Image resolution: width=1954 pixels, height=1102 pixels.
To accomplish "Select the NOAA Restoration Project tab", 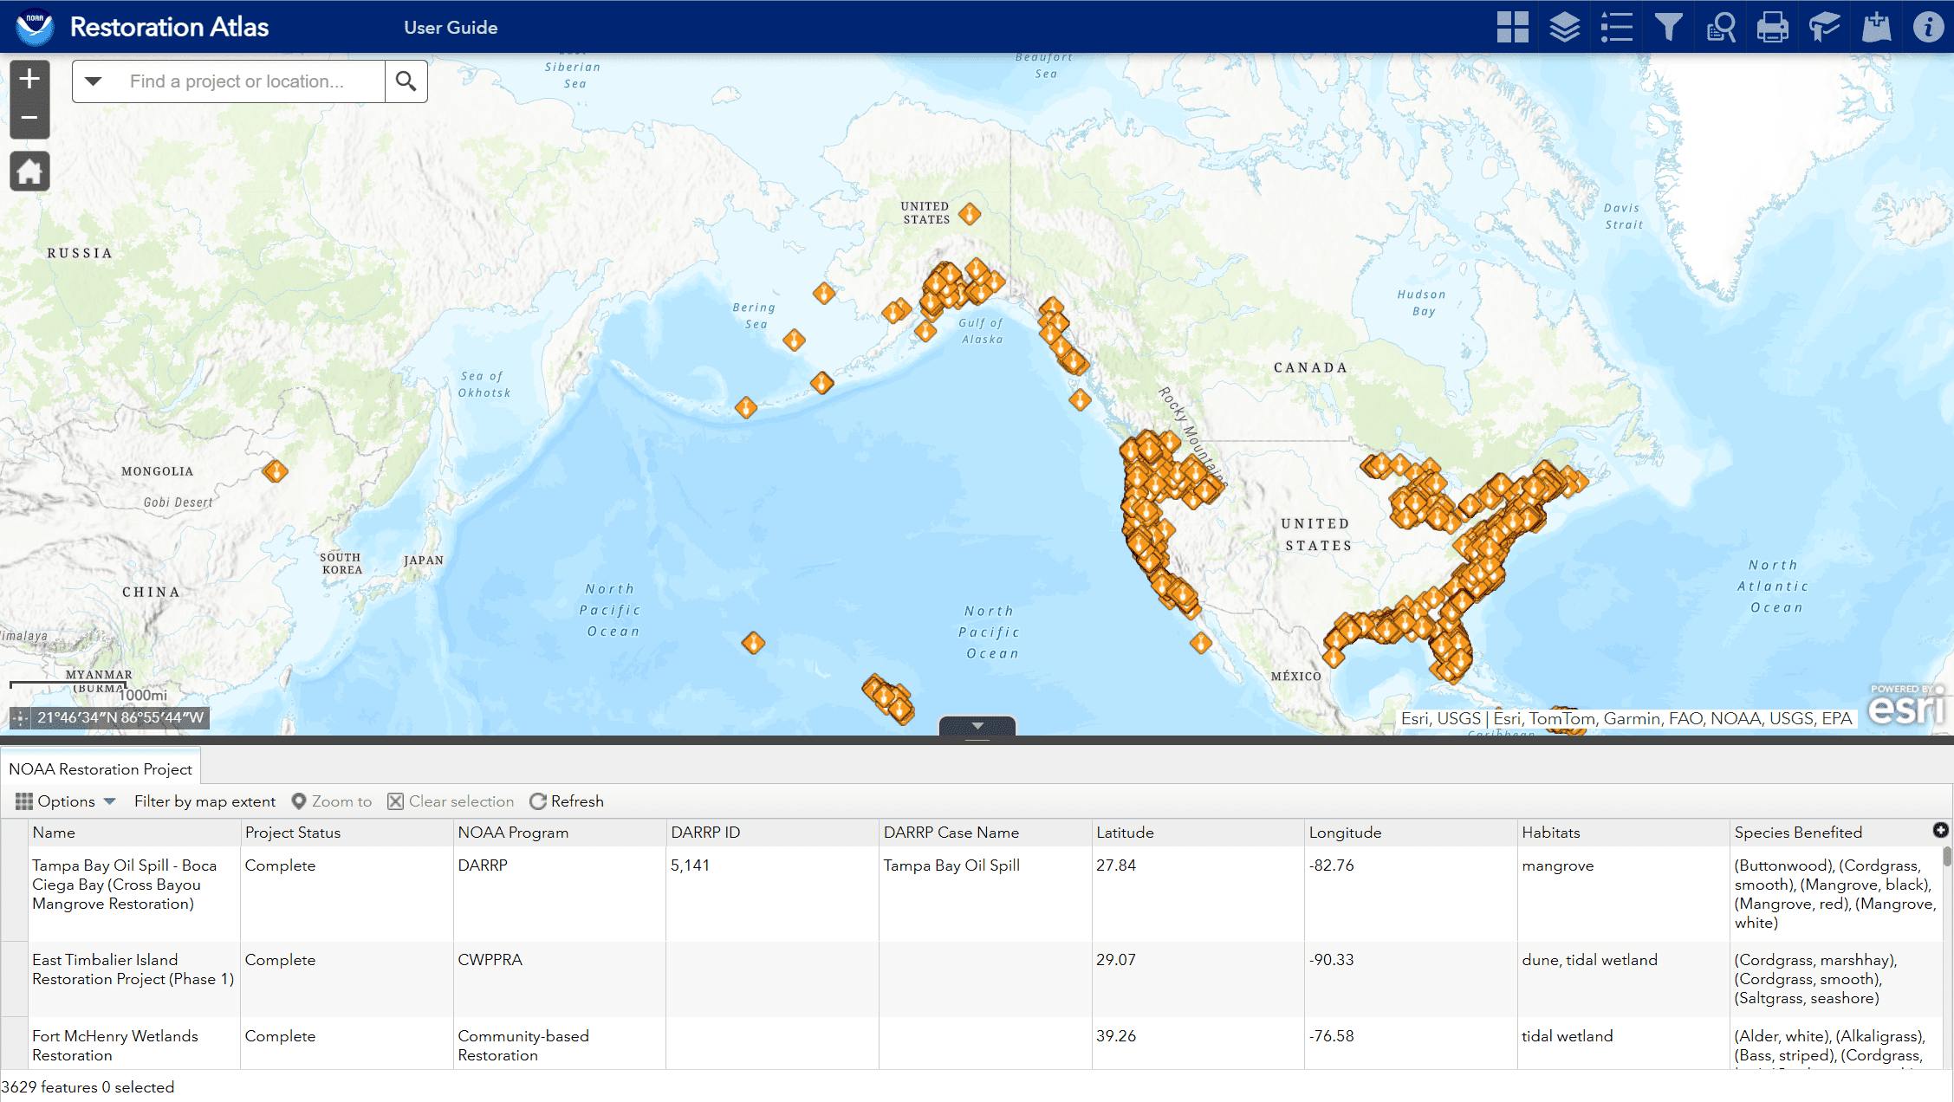I will (101, 769).
